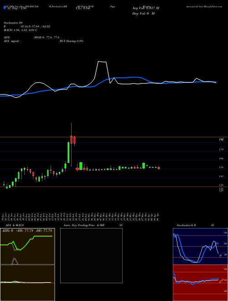Image resolution: width=228 pixels, height=301 pixels.
Task: Click the tall green candlestick before the red peak
Action: click(68, 153)
